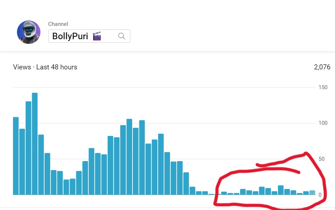This screenshot has height=210, width=335.
Task: Click the 'Views · Last 48 hours' heading
Action: coord(45,67)
